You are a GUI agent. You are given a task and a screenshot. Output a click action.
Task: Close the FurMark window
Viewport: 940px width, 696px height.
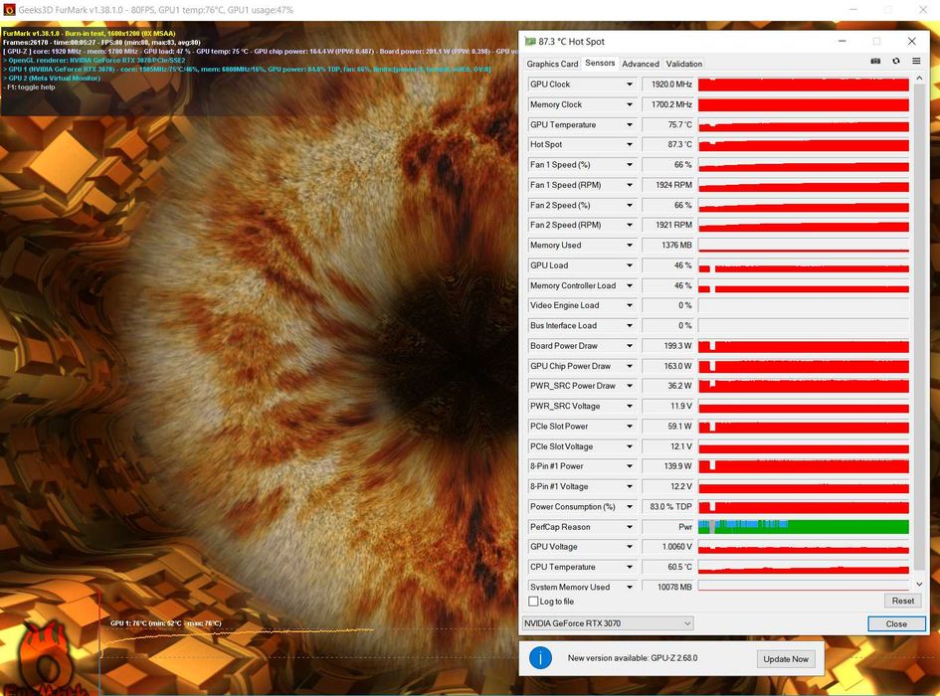point(923,10)
